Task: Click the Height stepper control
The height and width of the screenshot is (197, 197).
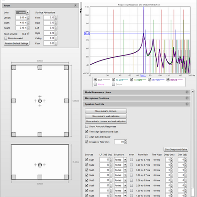Action: [28, 28]
